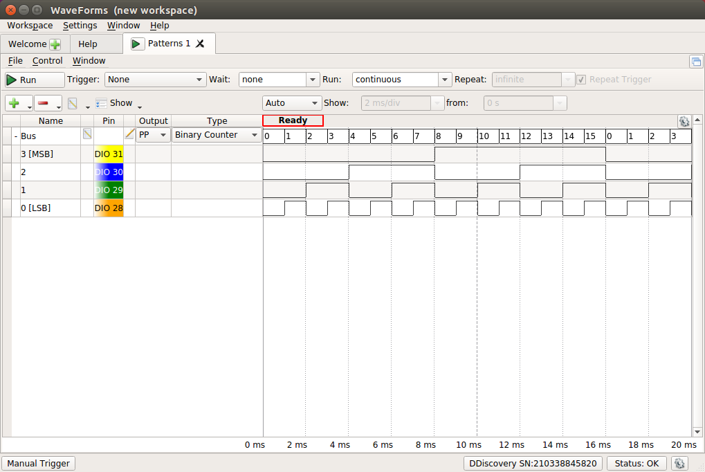The image size is (705, 472).
Task: Collapse the Bus row
Action: click(x=16, y=136)
